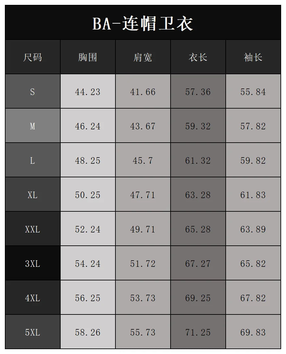
Task: Select the 尺码 column header
Action: (32, 57)
